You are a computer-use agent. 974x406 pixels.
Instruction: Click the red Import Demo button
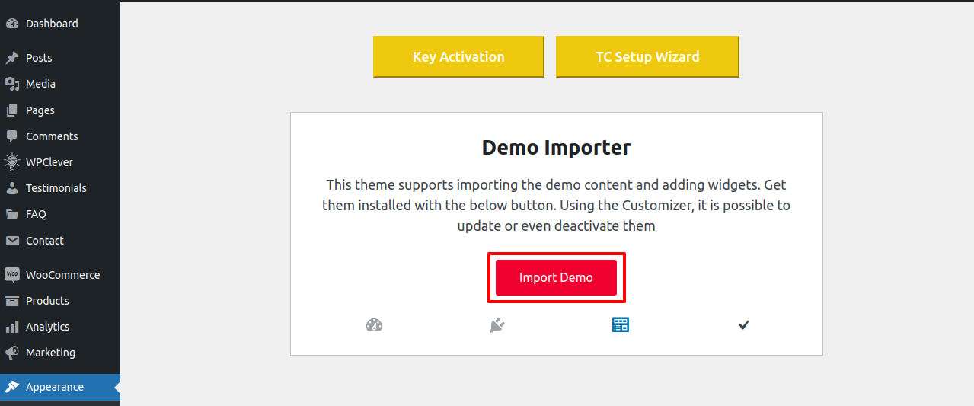point(556,277)
